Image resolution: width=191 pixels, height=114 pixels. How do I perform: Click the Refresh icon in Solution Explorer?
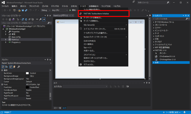click(26, 19)
